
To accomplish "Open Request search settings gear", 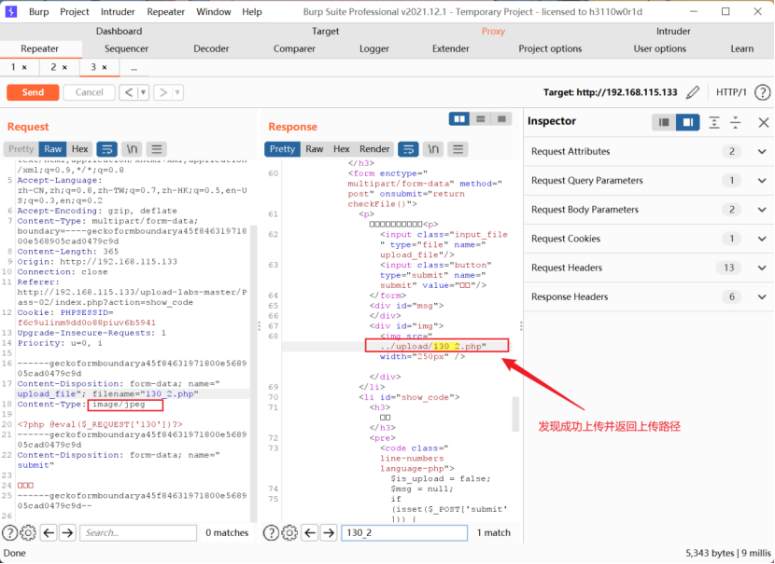I will [28, 533].
